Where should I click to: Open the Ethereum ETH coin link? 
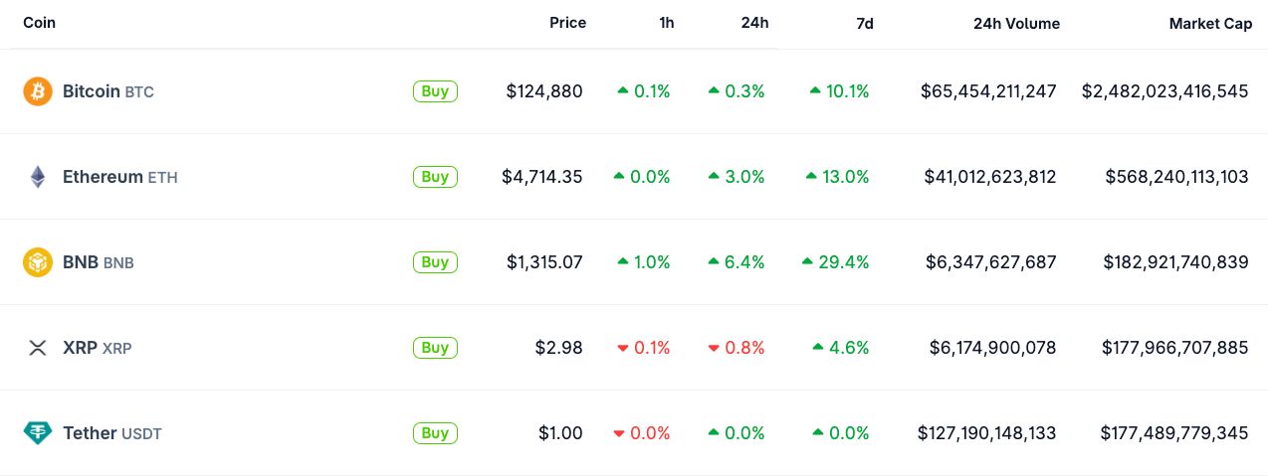119,177
